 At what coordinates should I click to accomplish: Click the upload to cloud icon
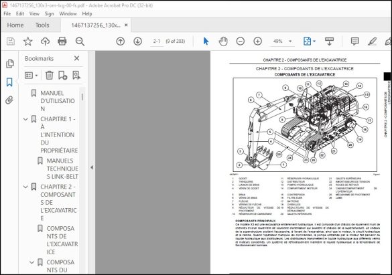[x=45, y=41]
